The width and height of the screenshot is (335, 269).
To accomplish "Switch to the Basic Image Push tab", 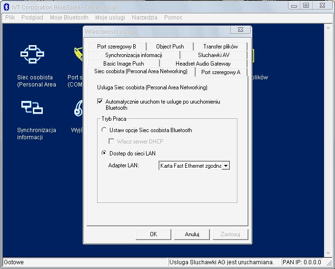I will [x=124, y=64].
